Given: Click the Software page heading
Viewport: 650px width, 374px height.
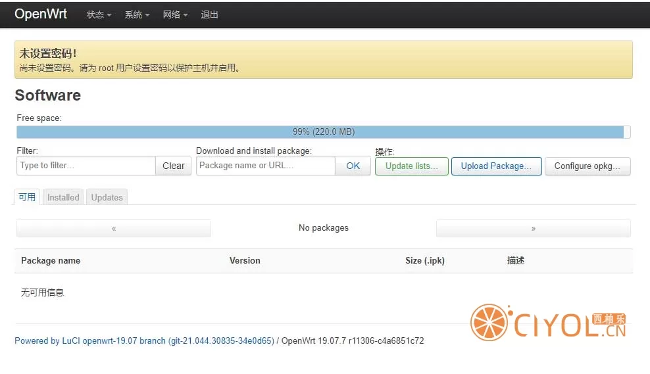Looking at the screenshot, I should tap(47, 95).
